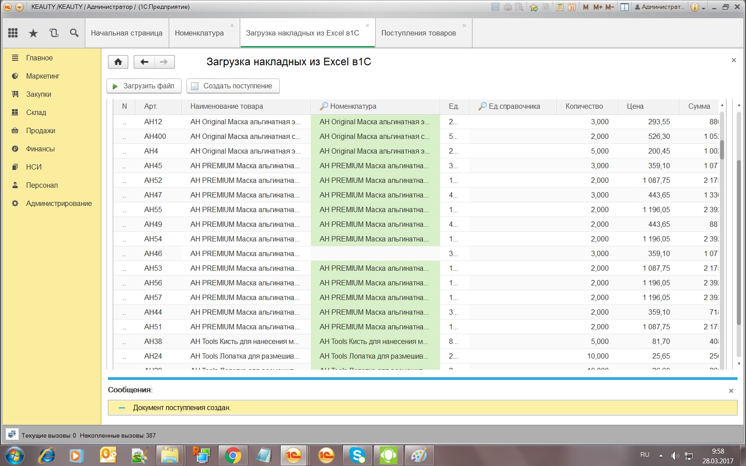Open the НСИ section
The image size is (746, 466).
(34, 167)
